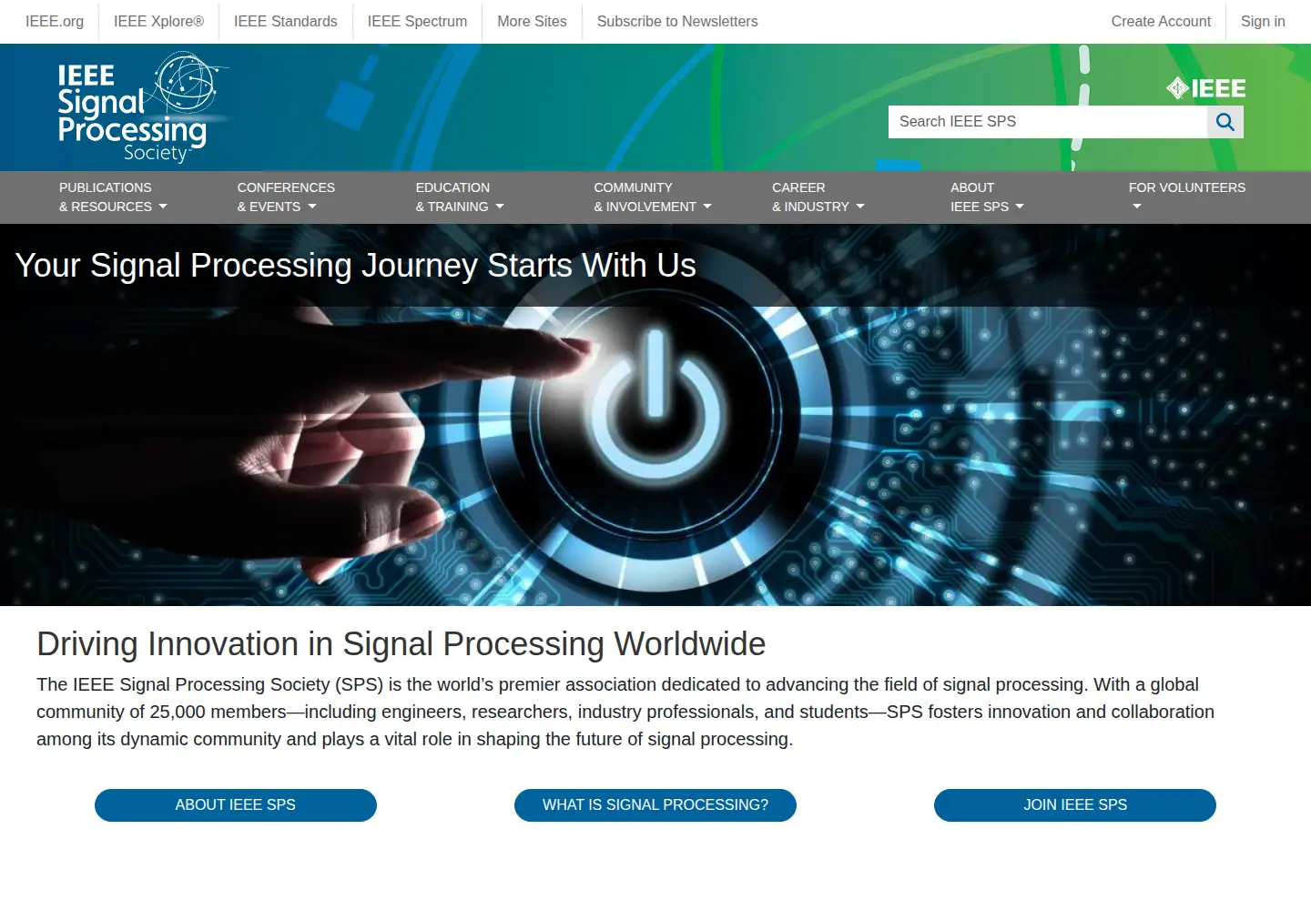Open Education & Training dropdown
Screen dimensions: 1311x910
pyautogui.click(x=460, y=197)
